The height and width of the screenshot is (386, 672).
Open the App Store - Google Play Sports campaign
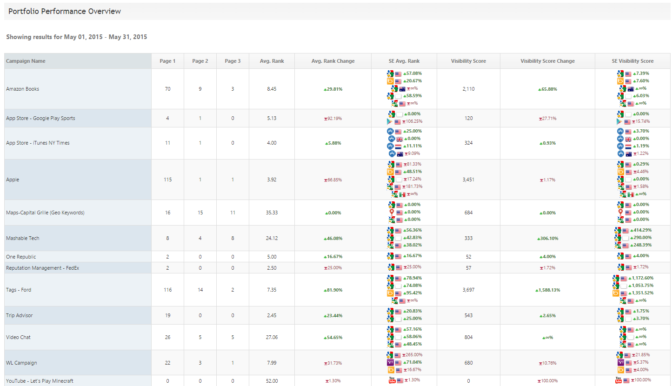click(x=40, y=118)
